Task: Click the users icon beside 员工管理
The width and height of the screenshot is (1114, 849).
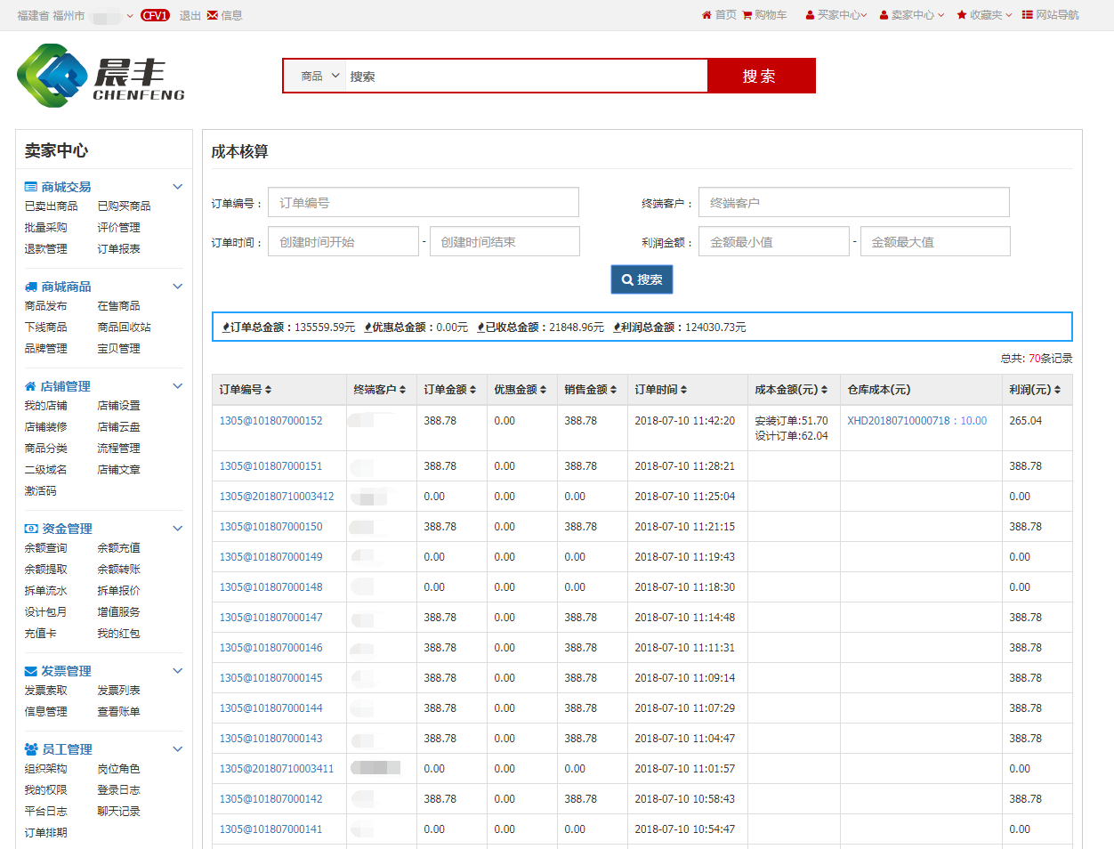Action: tap(31, 749)
